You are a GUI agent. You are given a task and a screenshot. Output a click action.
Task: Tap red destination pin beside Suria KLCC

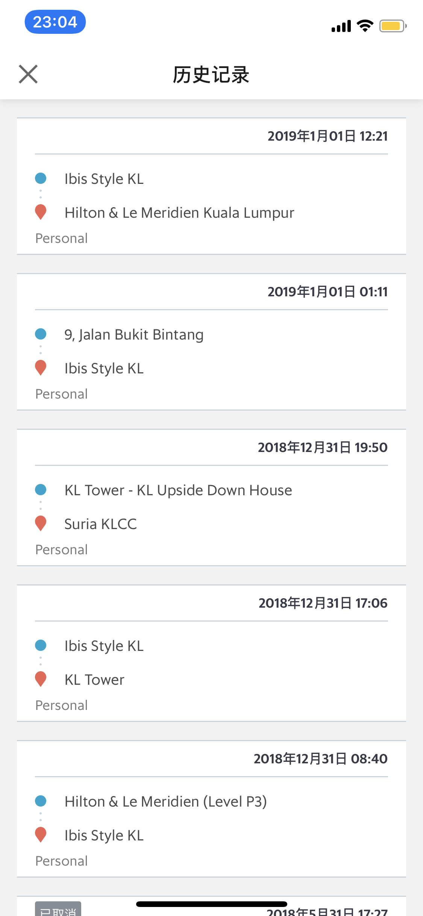[x=41, y=523]
